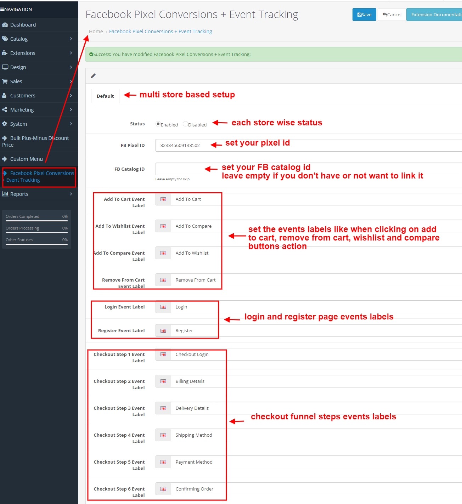This screenshot has height=504, width=462.
Task: Click the Login label input field
Action: [316, 307]
